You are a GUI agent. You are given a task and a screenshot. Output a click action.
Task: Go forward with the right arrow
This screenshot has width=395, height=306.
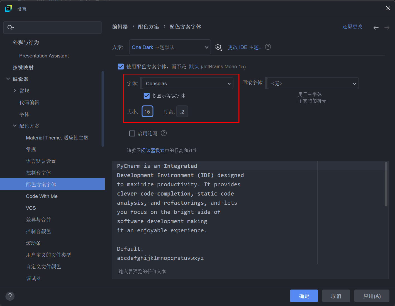point(387,27)
